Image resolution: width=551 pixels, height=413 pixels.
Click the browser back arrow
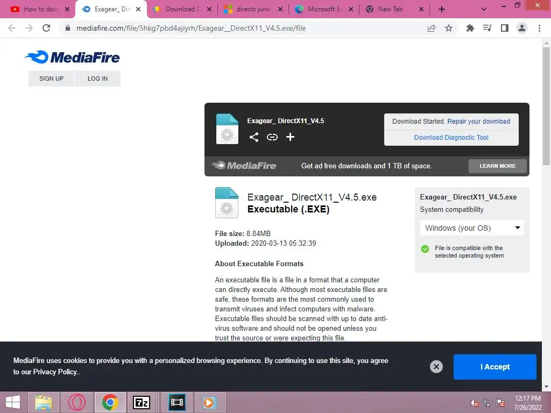click(x=12, y=28)
